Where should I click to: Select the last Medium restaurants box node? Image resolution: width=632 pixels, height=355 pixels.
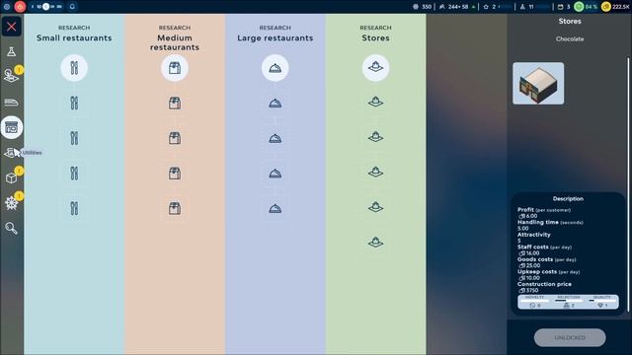pyautogui.click(x=175, y=208)
